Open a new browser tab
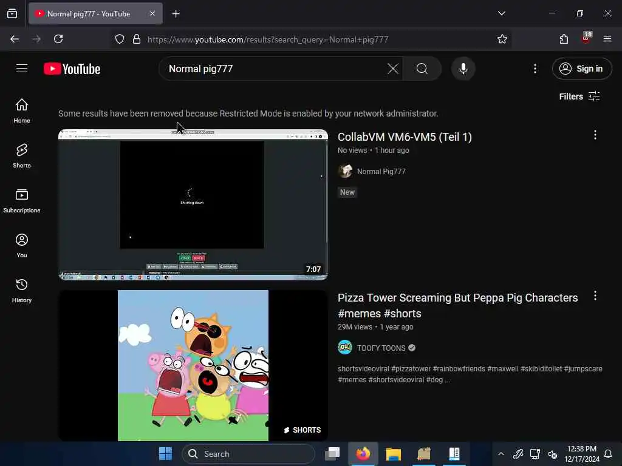 pyautogui.click(x=176, y=14)
